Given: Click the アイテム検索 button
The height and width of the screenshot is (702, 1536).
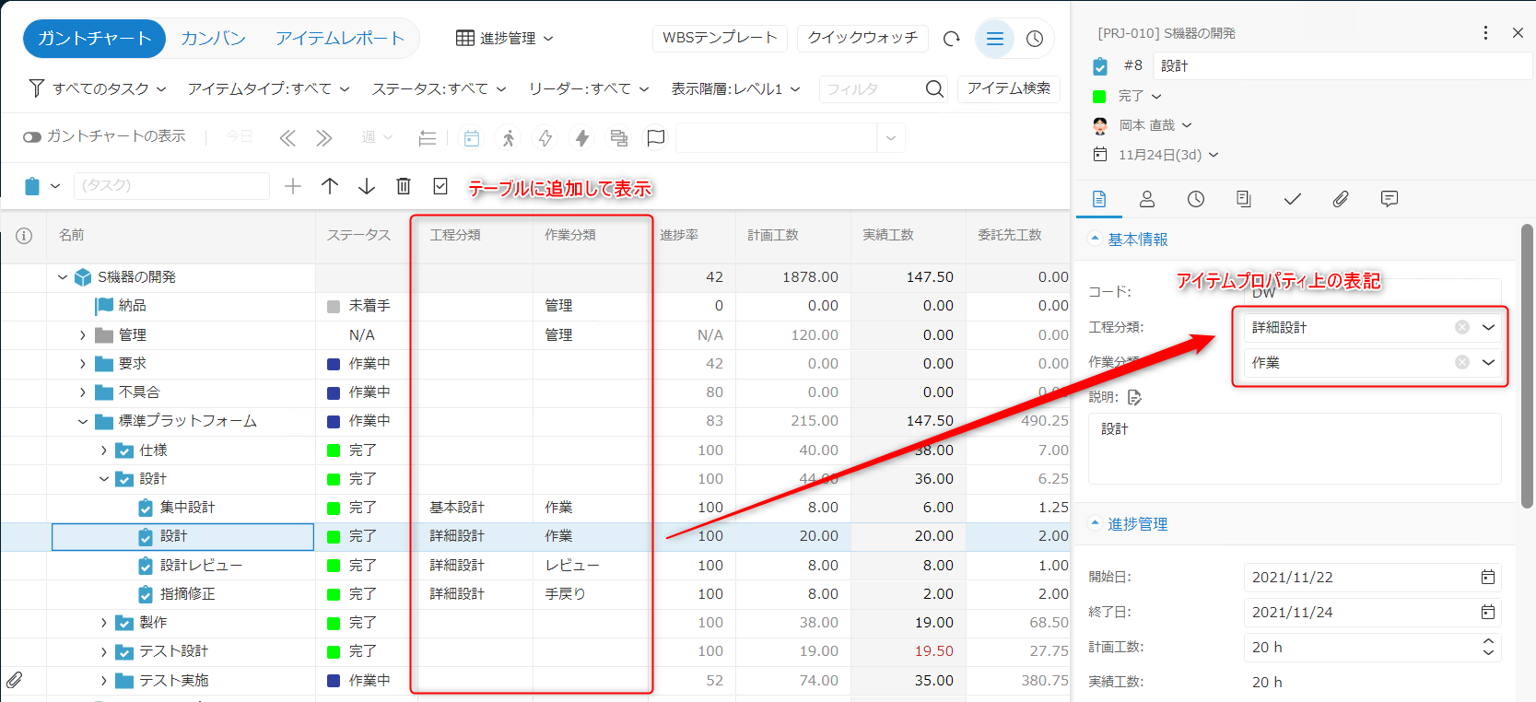Looking at the screenshot, I should 1009,88.
